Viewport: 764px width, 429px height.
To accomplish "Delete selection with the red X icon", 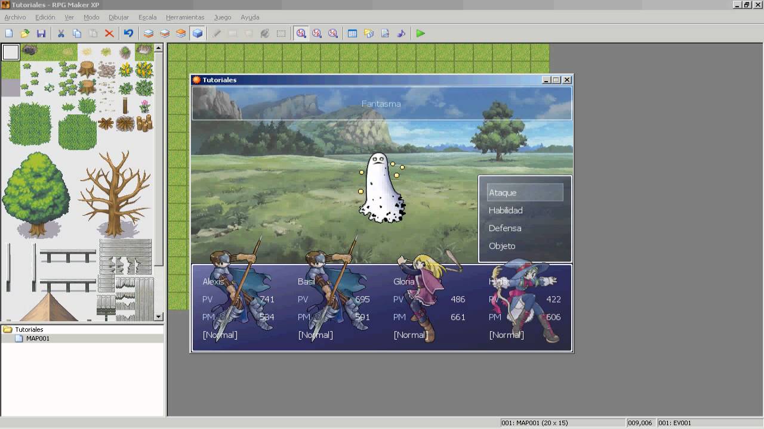I will 109,33.
